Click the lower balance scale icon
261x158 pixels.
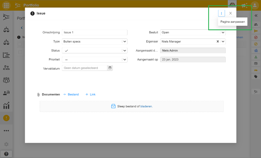6,42
